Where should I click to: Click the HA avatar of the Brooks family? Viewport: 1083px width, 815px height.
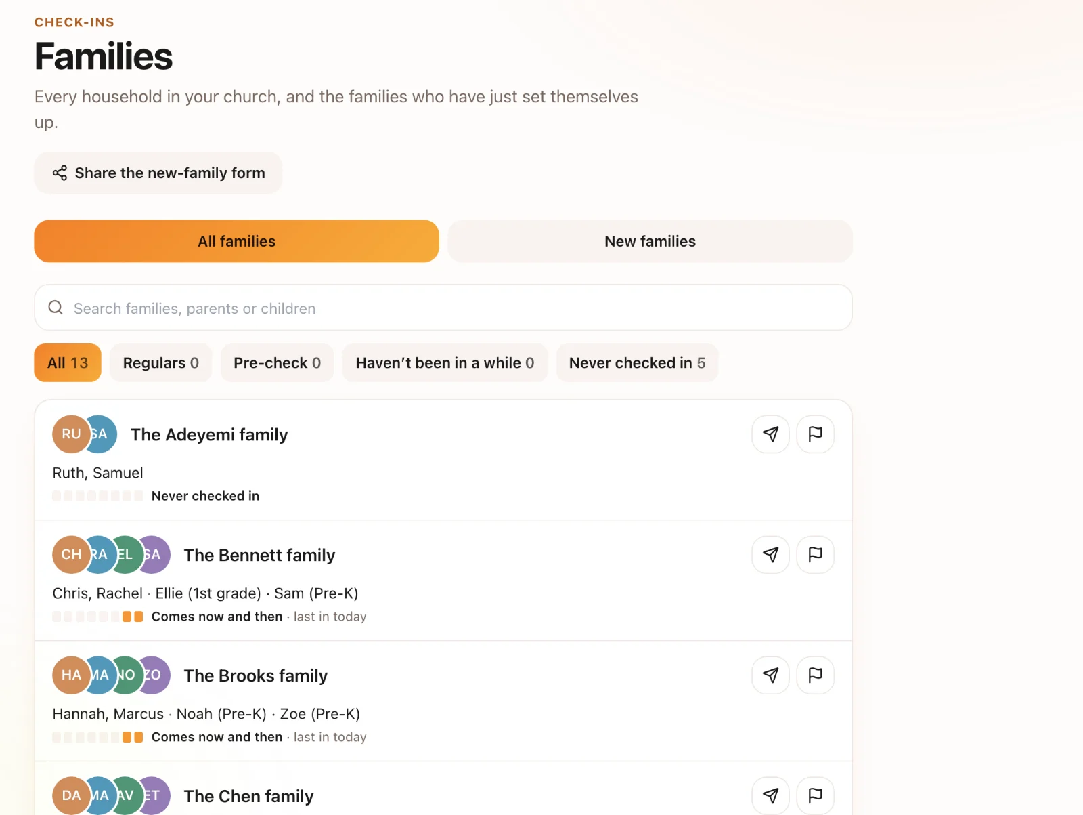(71, 675)
